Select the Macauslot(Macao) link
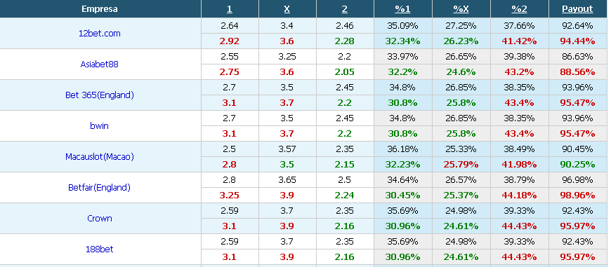The height and width of the screenshot is (267, 611). [99, 156]
